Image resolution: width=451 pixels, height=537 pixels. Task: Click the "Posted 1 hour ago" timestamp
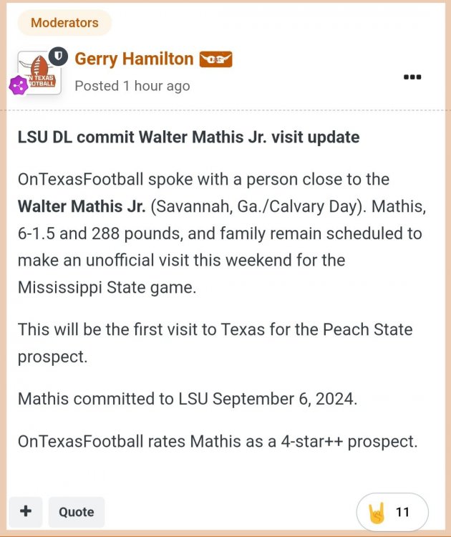[x=132, y=86]
